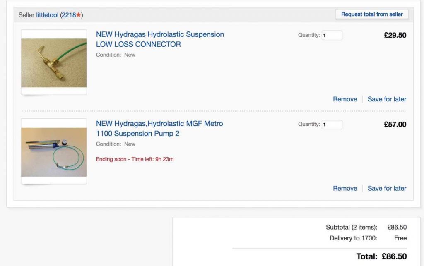Image resolution: width=424 pixels, height=266 pixels.
Task: Remove the Suspension Pump 2 from basket
Action: point(344,188)
